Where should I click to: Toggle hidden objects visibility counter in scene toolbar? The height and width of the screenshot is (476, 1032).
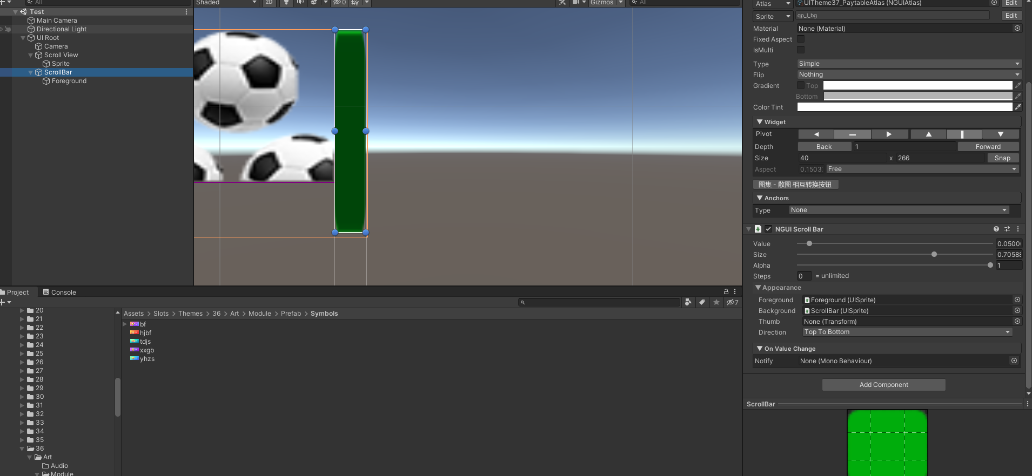click(x=340, y=2)
